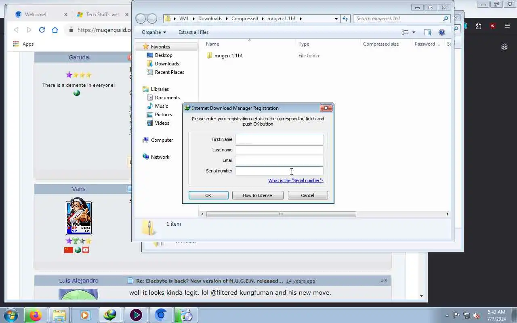Click the Explorer refresh button
Image resolution: width=517 pixels, height=323 pixels.
click(x=345, y=19)
